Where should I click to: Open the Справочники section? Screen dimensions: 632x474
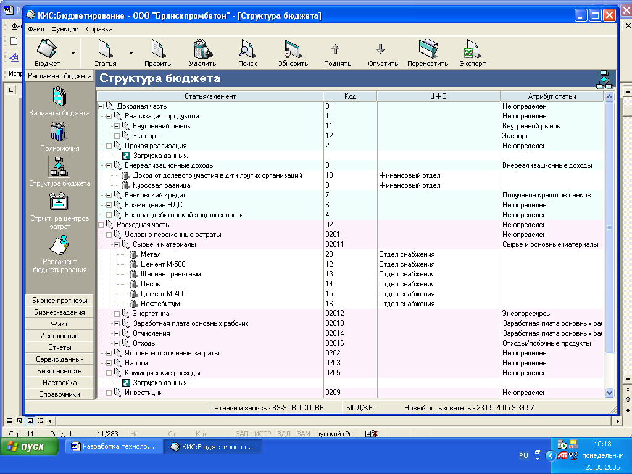(x=60, y=394)
